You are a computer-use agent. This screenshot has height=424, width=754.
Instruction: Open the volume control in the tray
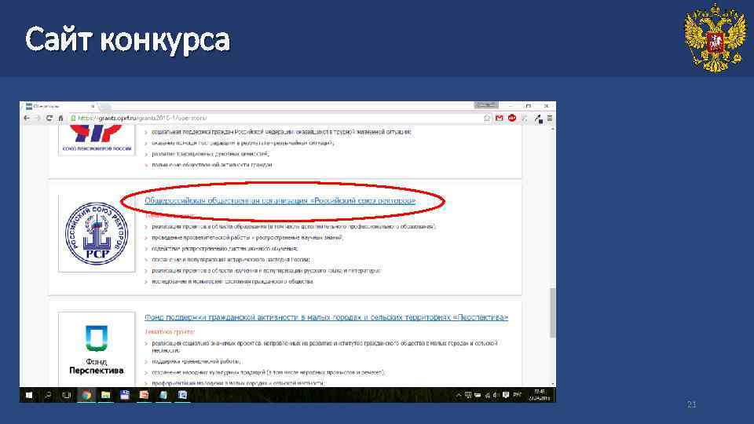tap(496, 395)
